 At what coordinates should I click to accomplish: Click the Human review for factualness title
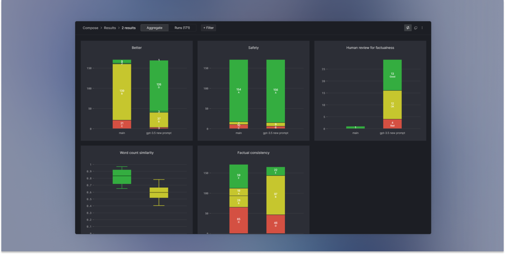click(x=370, y=48)
